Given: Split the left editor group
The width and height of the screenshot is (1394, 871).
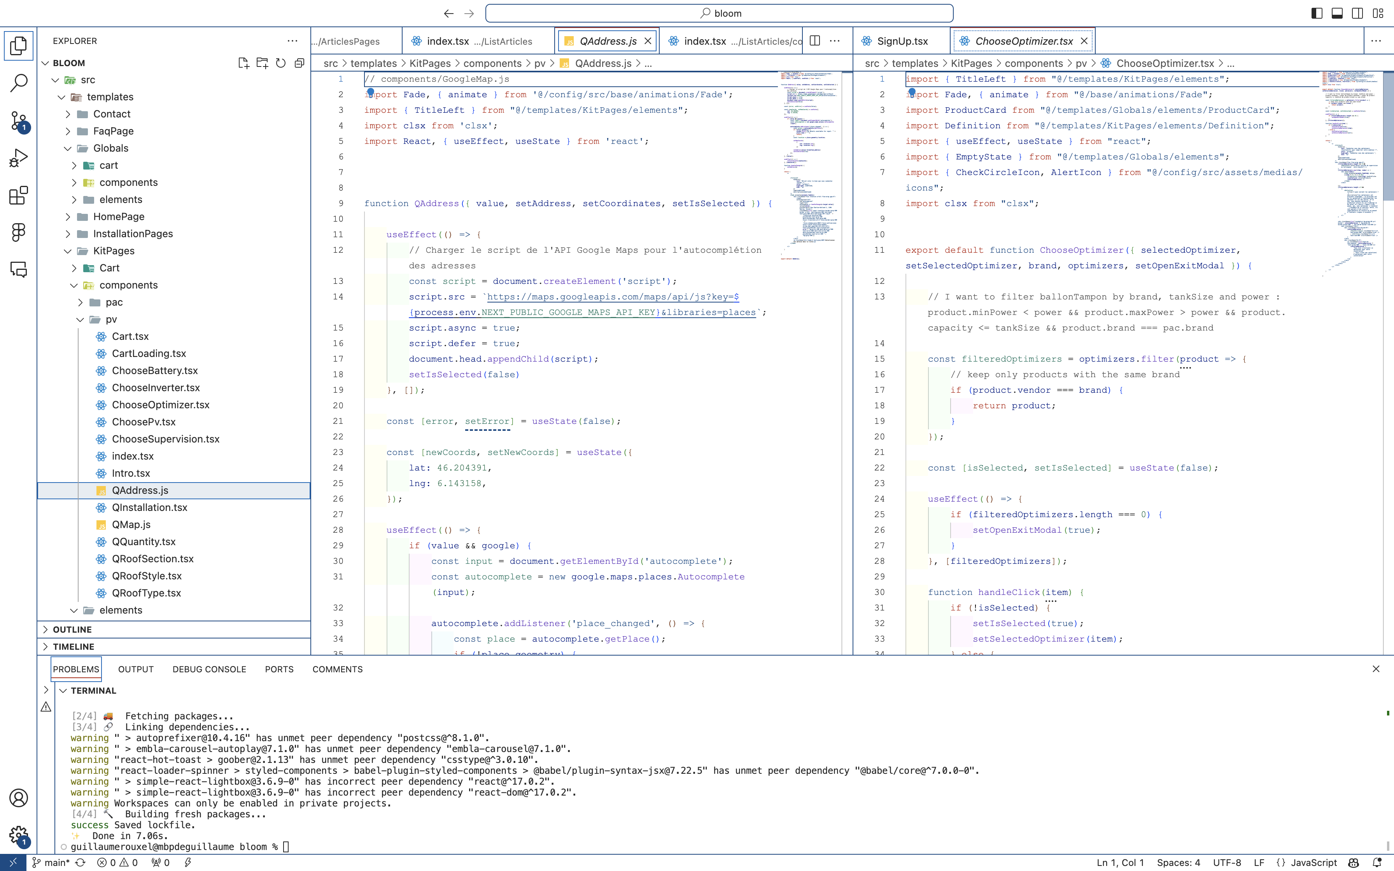Looking at the screenshot, I should 815,41.
